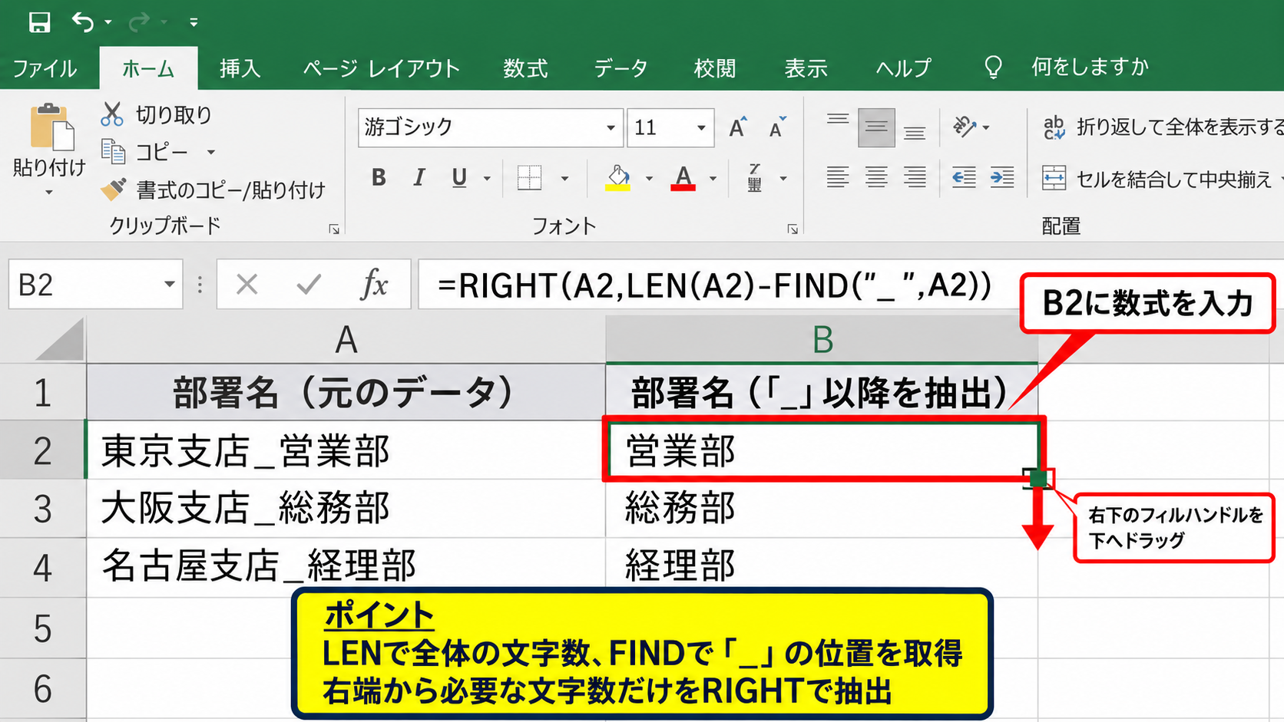Image resolution: width=1284 pixels, height=722 pixels.
Task: Toggle 折り返して全体を表示する wrap text
Action: (1163, 127)
